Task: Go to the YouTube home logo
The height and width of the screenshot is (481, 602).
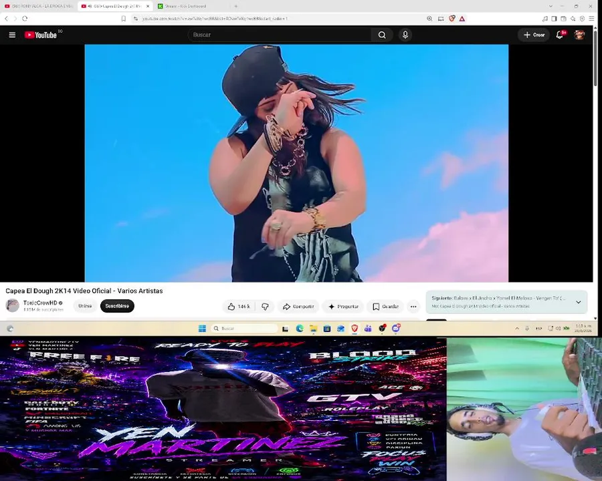Action: pyautogui.click(x=40, y=35)
